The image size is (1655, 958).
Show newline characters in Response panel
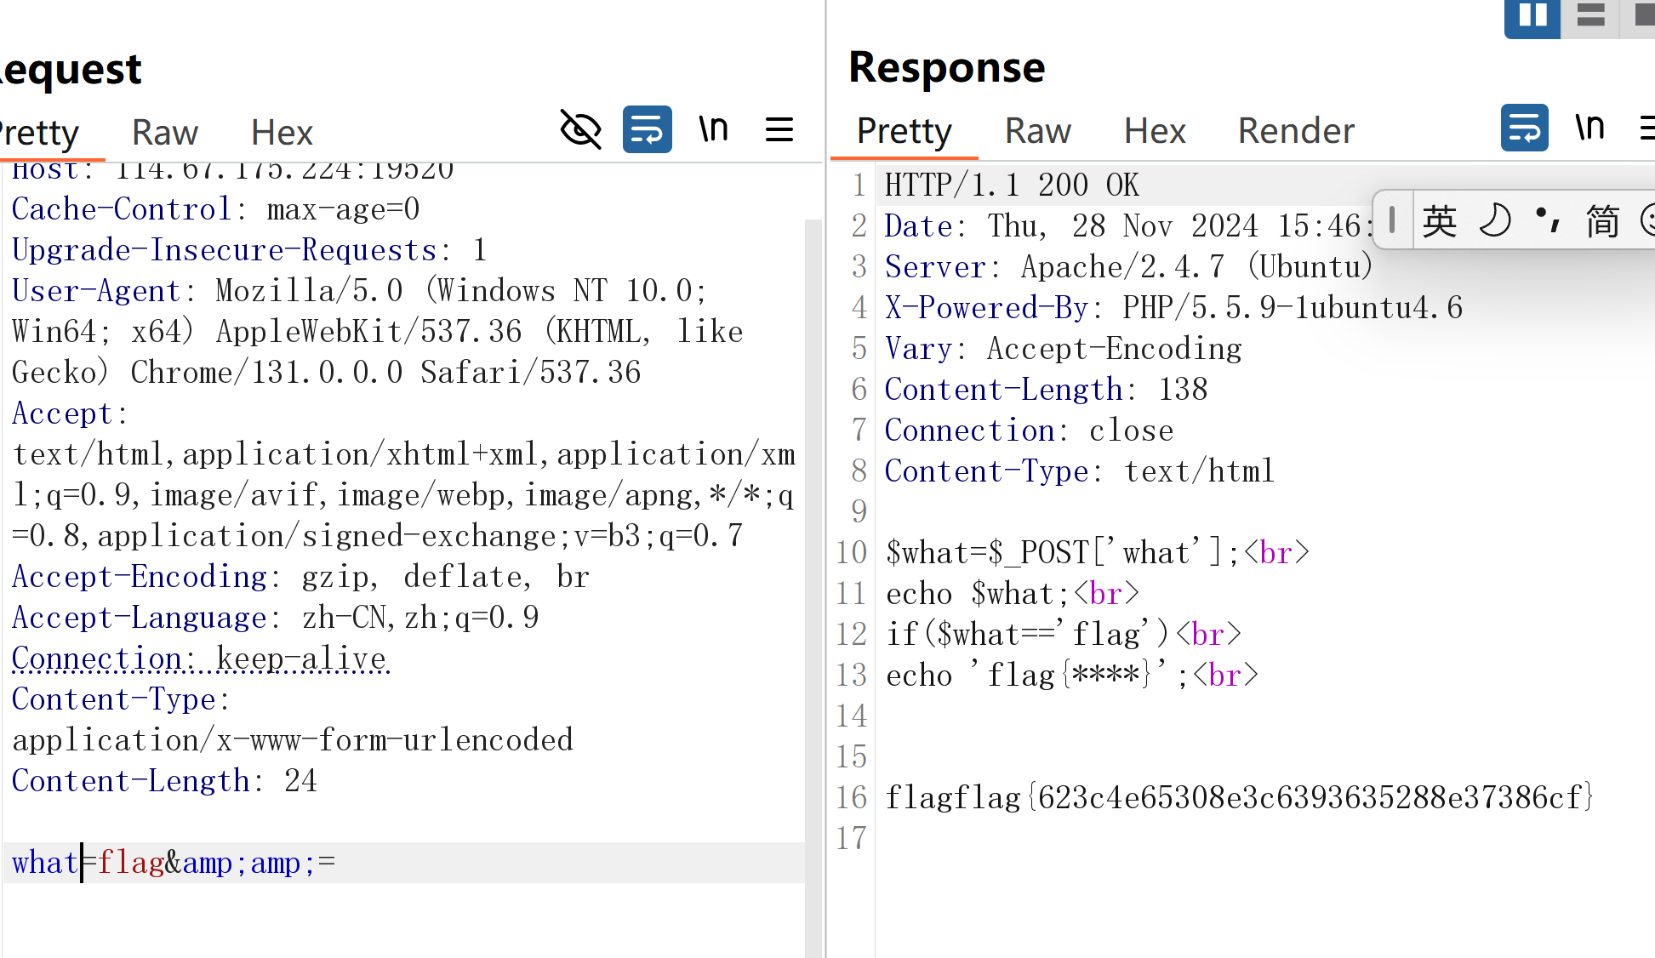1589,128
